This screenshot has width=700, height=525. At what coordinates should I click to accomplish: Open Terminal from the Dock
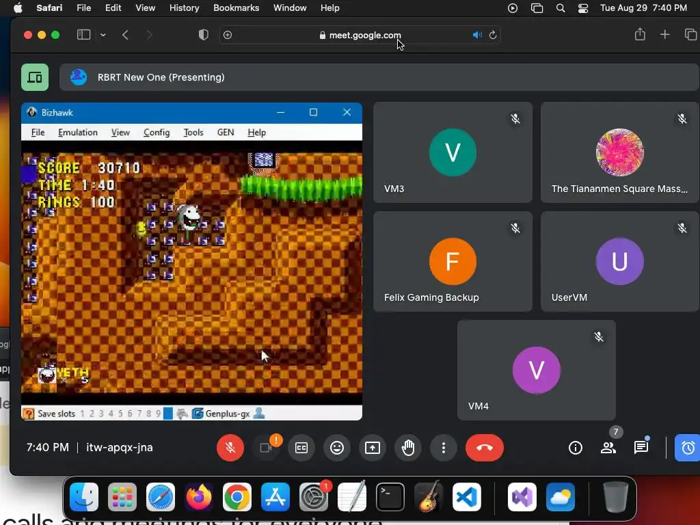pyautogui.click(x=390, y=497)
